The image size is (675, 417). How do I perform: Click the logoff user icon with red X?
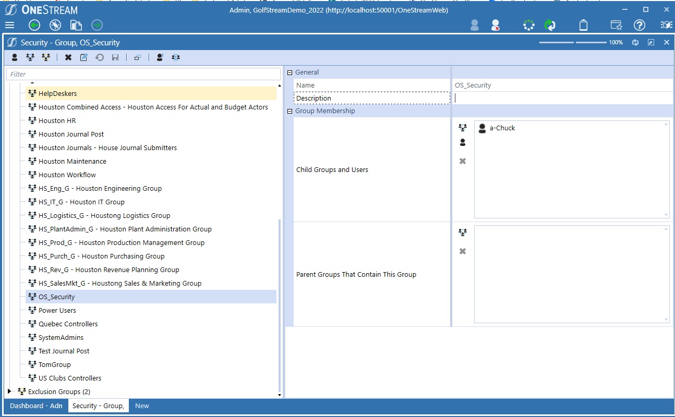[x=495, y=25]
